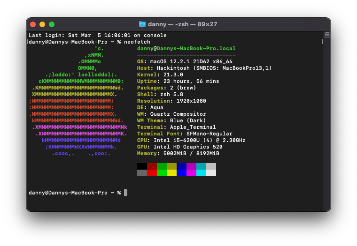Image resolution: width=357 pixels, height=246 pixels.
Task: Click the DE line "Aqua"
Action: click(150, 107)
